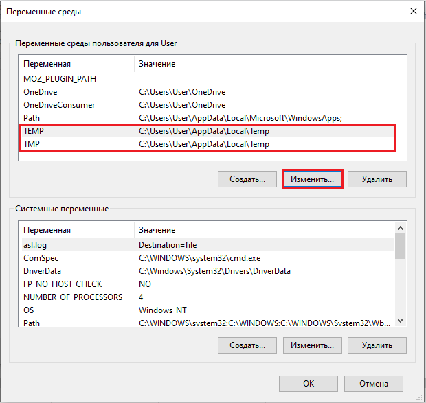Select the TMP user variable row
The image size is (426, 403).
point(208,144)
